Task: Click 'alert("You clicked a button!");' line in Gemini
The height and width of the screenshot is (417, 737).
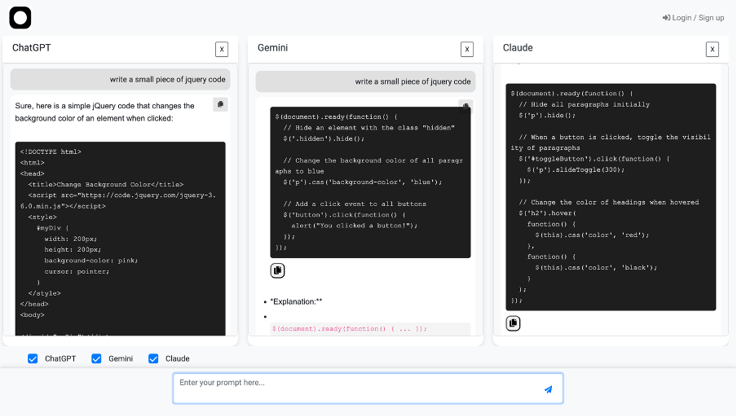Action: (x=355, y=226)
